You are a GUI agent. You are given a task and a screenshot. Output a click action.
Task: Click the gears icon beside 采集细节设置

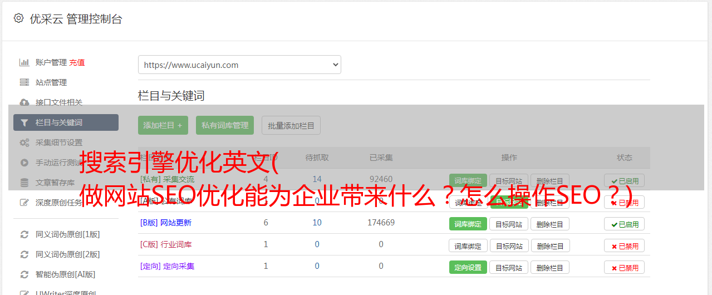coord(24,142)
